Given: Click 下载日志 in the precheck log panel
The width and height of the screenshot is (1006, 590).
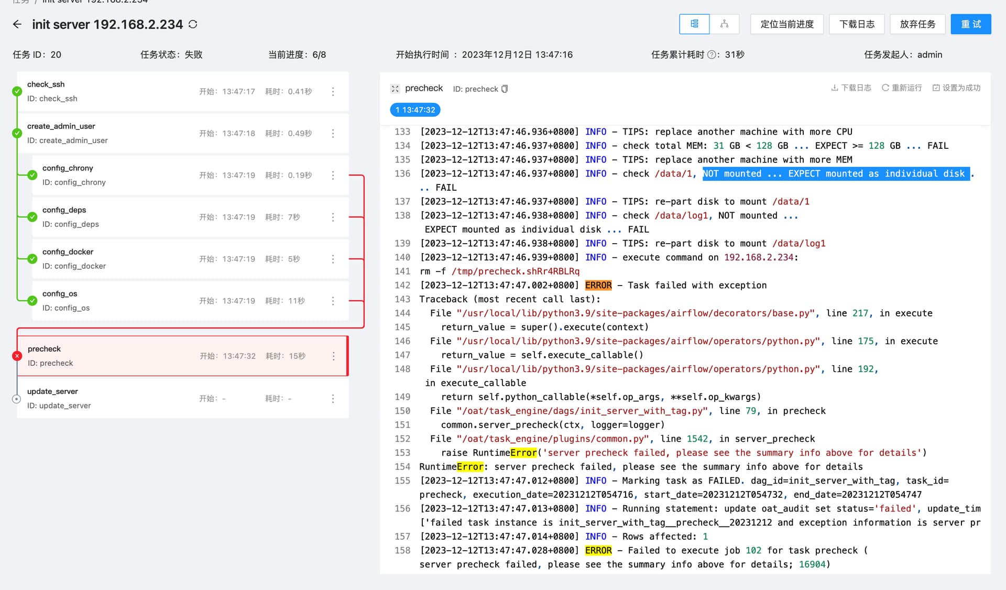Looking at the screenshot, I should pos(851,88).
